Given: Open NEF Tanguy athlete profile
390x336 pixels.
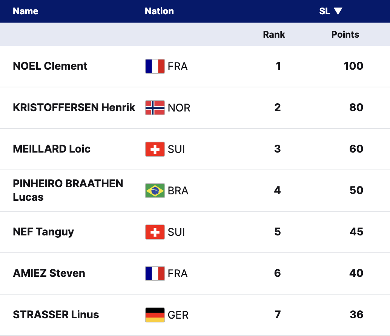Looking at the screenshot, I should [43, 232].
